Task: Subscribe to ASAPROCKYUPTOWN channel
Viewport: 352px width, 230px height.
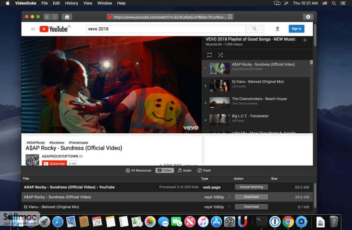Action: [54, 163]
